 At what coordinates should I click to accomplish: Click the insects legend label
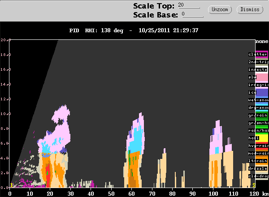pos(258,69)
